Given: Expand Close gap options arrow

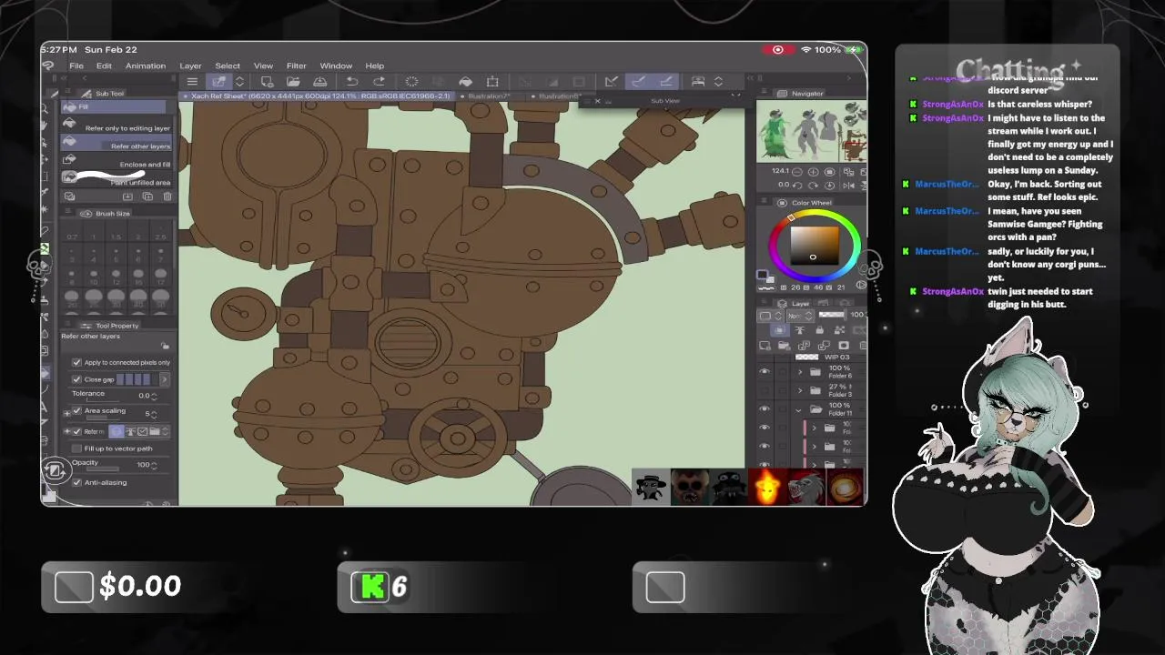Looking at the screenshot, I should tap(165, 378).
